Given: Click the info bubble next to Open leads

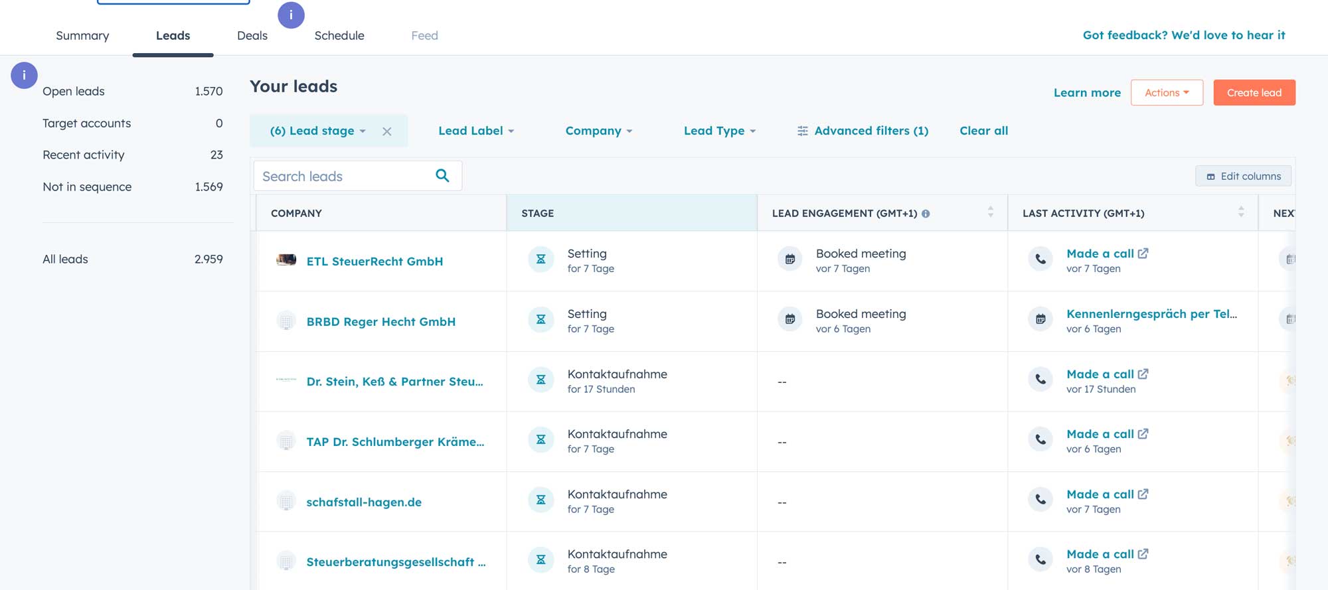Looking at the screenshot, I should pyautogui.click(x=24, y=76).
